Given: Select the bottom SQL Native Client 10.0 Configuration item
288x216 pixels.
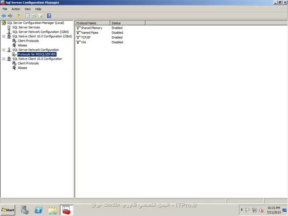Looking at the screenshot, I should click(37, 59).
